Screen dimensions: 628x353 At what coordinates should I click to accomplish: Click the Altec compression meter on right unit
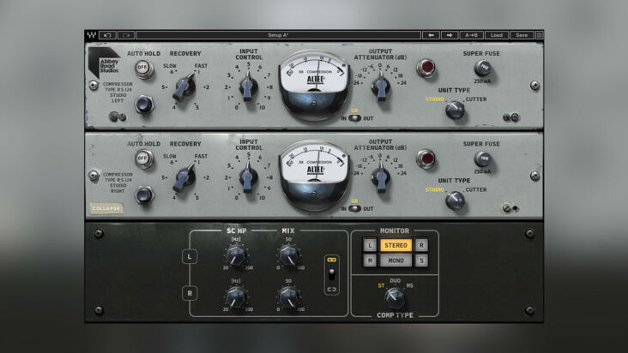314,174
